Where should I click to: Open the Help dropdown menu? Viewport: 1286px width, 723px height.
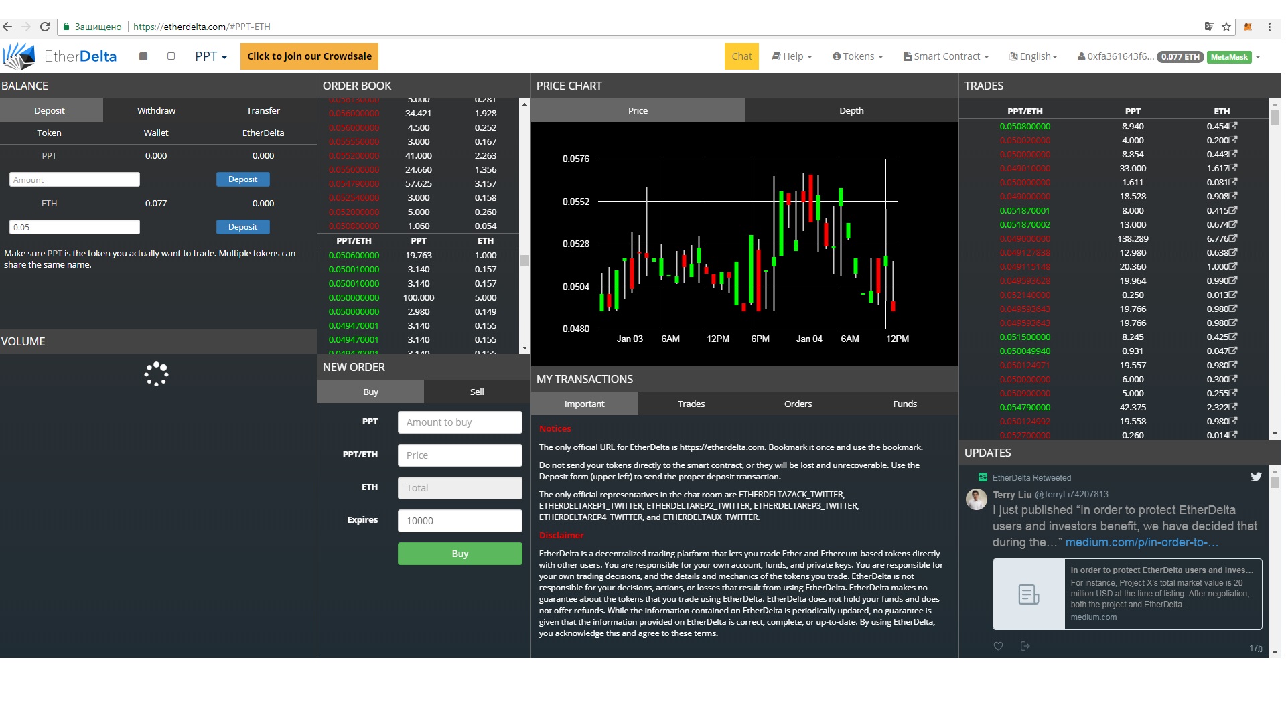click(x=792, y=56)
